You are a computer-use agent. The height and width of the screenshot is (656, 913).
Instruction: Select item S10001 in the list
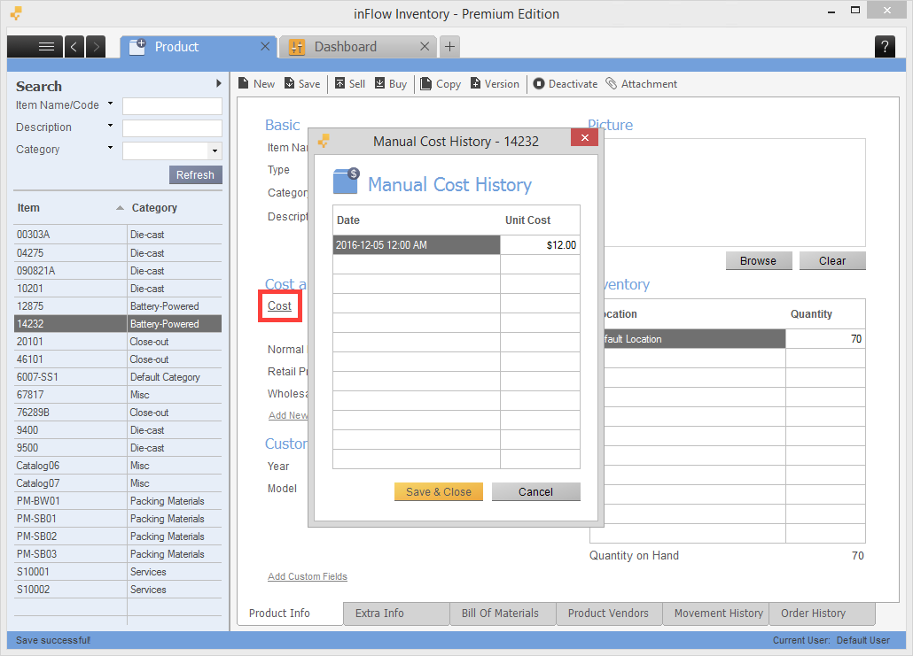[118, 572]
